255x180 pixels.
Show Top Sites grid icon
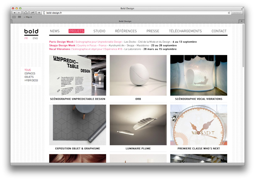tap(19, 17)
